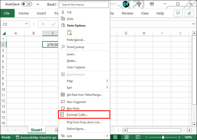Click the Microsoft Premium diamond icon
197x140 pixels.
tap(139, 4)
